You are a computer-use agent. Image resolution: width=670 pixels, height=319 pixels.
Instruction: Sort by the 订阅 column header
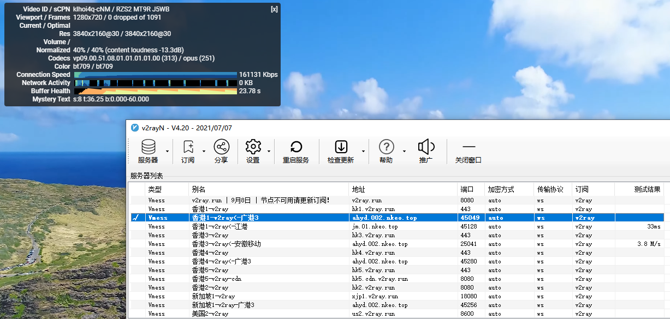pos(594,189)
